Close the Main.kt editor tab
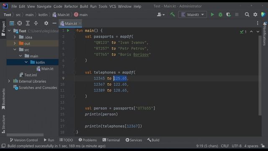 (80, 23)
